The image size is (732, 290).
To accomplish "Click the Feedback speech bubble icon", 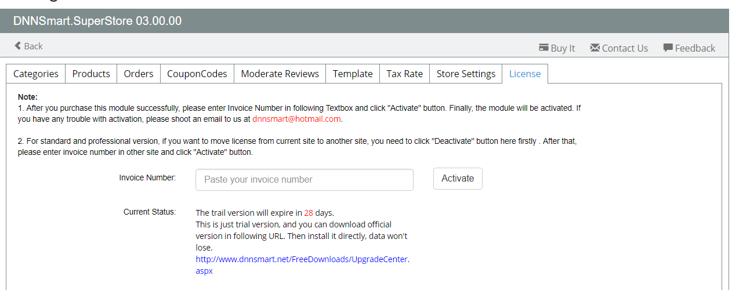I will [x=668, y=48].
